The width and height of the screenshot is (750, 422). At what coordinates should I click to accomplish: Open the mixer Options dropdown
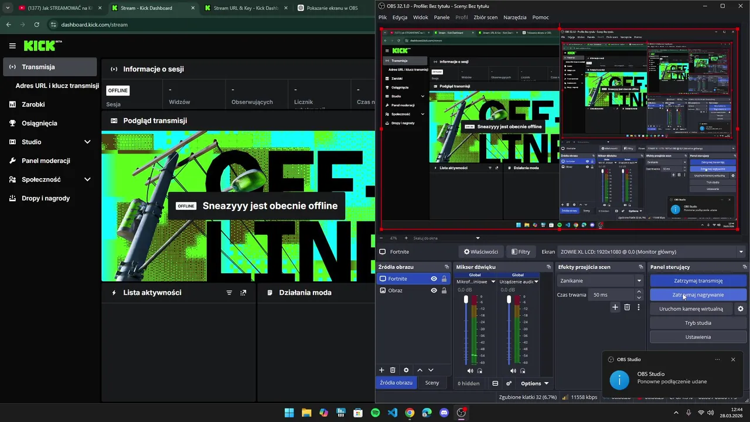(x=534, y=383)
